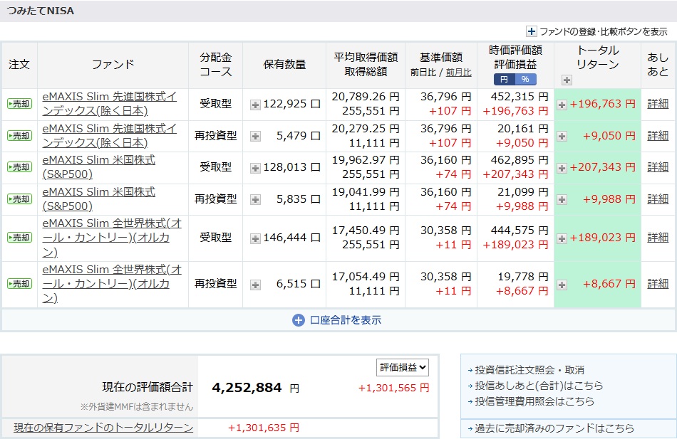Screen dimensions: 677x439
Task: Click the plus icon next to +8,667 円 total return
Action: 562,285
